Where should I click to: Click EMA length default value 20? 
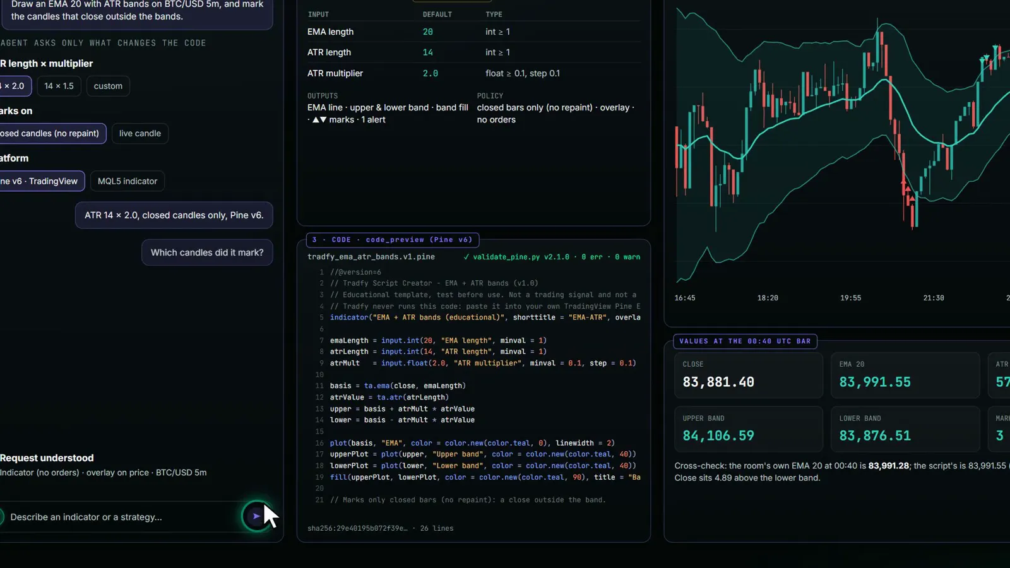pos(428,32)
